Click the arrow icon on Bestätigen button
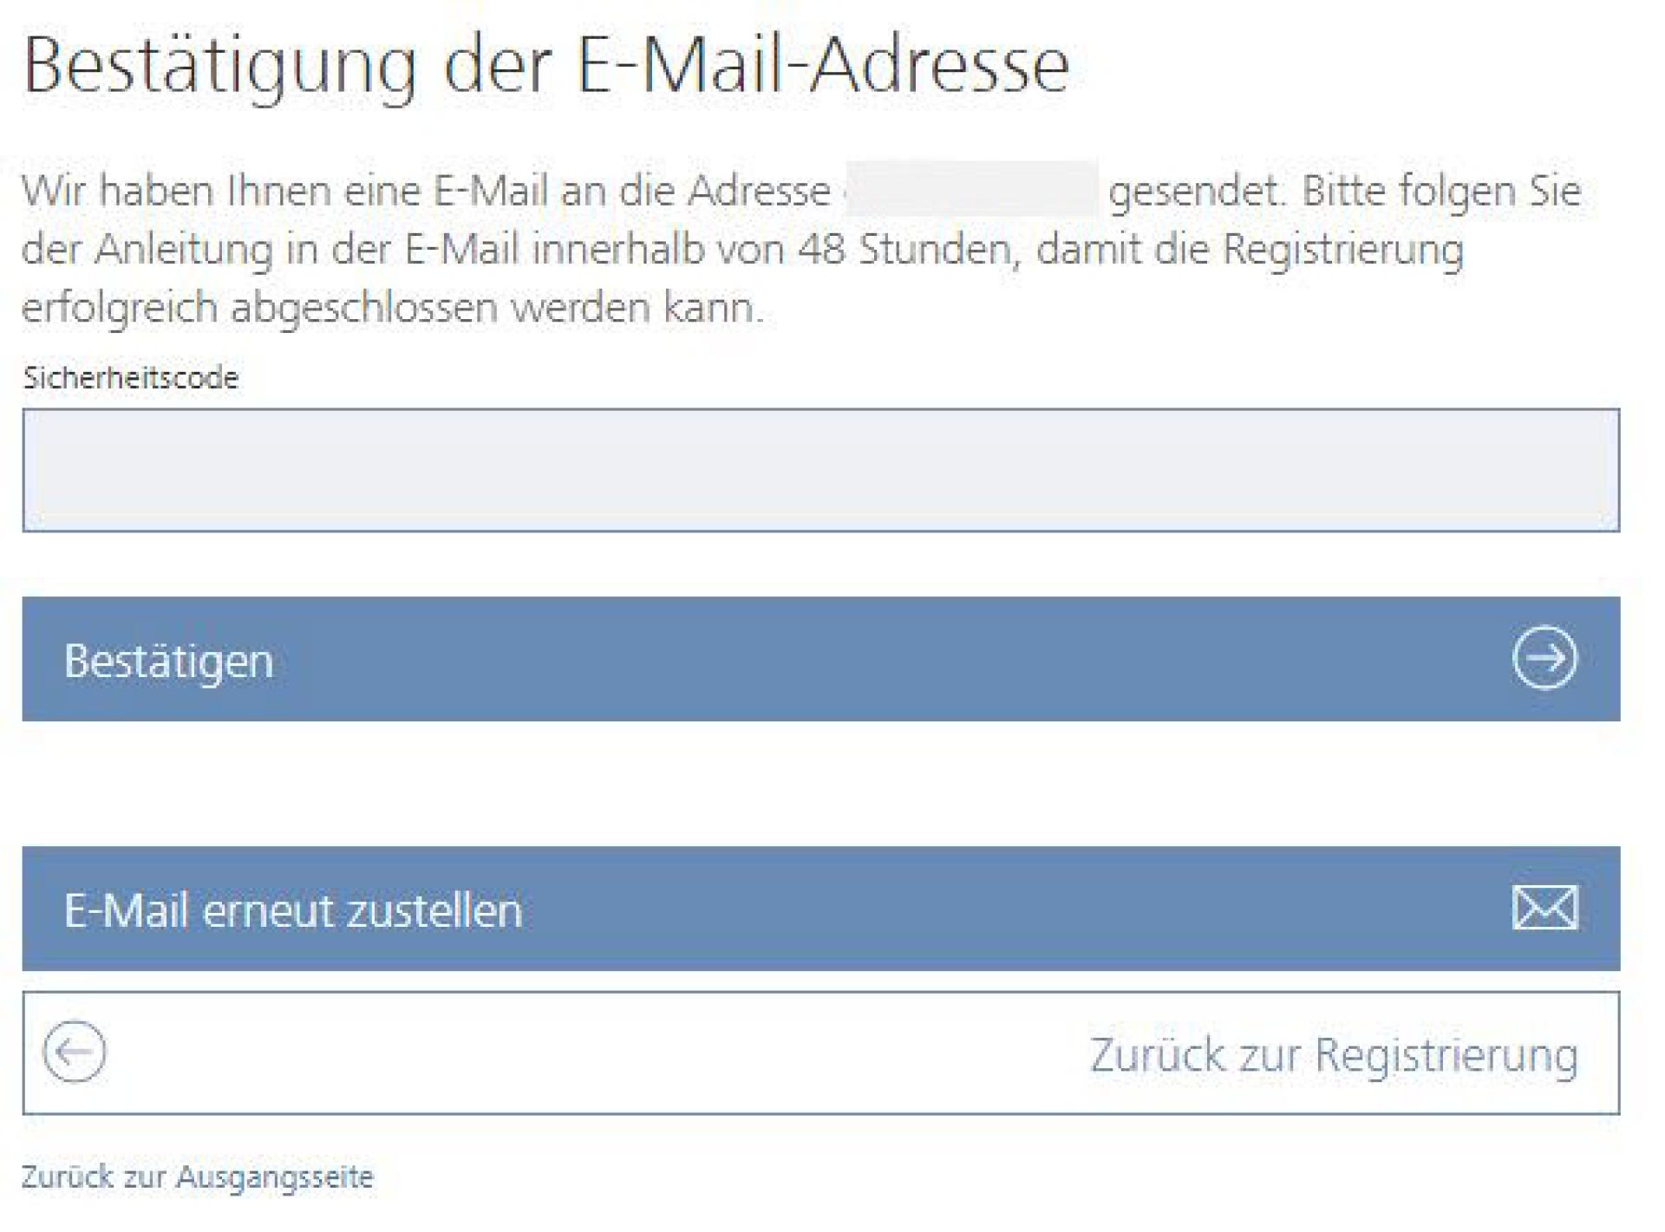This screenshot has height=1232, width=1665. tap(1544, 658)
